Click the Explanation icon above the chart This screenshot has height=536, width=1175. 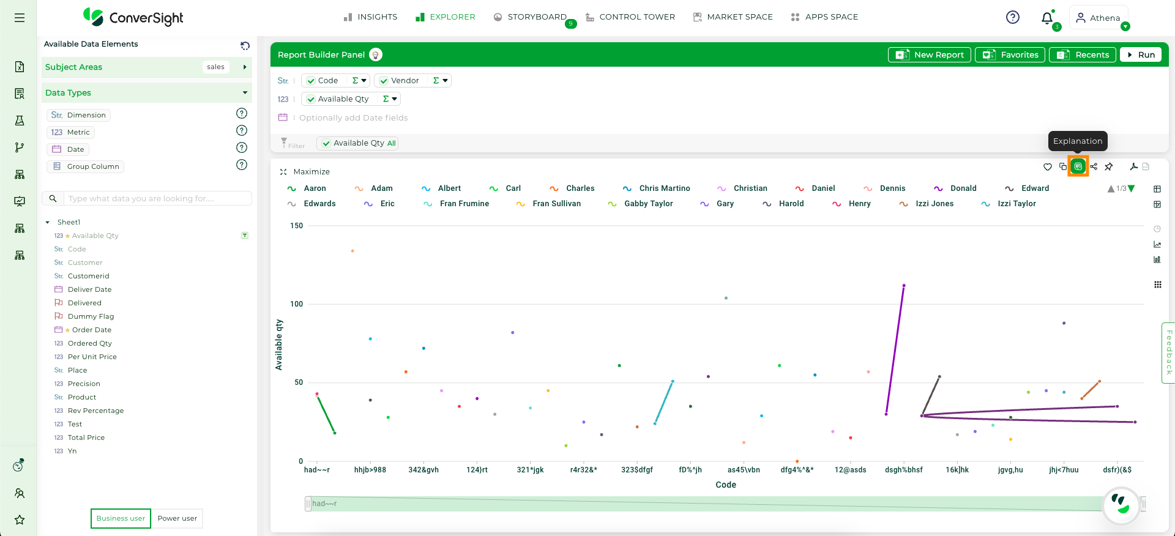1078,166
